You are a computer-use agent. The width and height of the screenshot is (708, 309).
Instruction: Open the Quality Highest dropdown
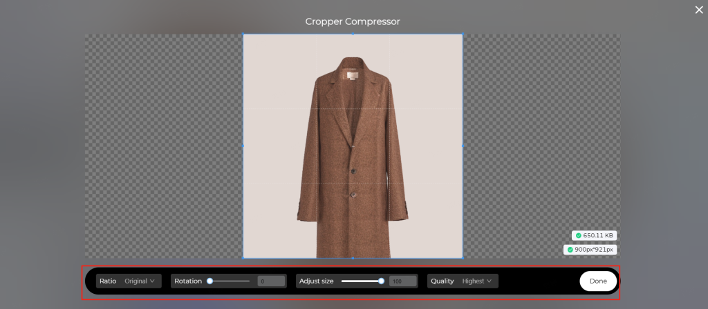[463, 281]
